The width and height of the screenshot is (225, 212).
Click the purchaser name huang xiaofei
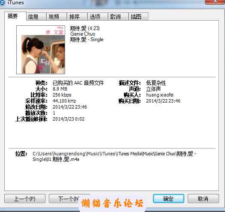[159, 95]
